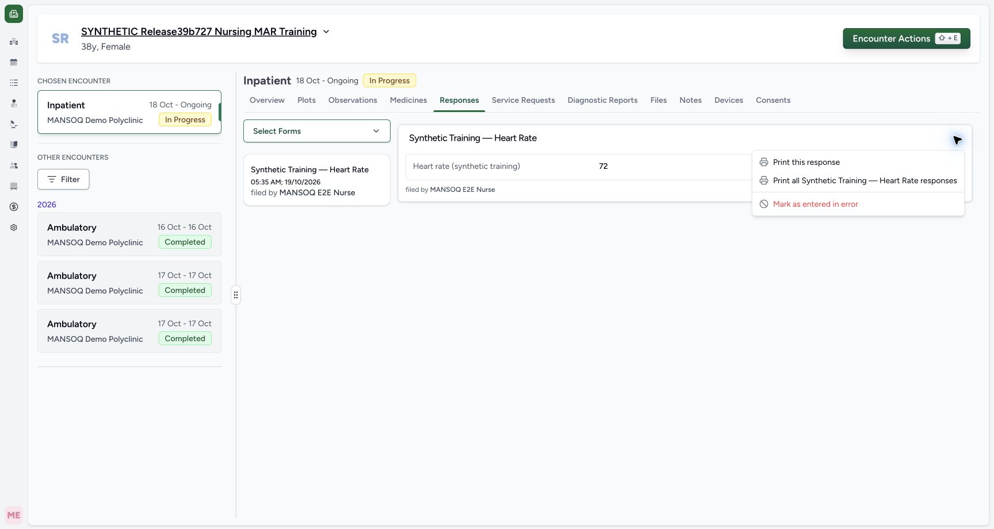Switch to the Overview tab
The height and width of the screenshot is (529, 994).
click(x=267, y=100)
